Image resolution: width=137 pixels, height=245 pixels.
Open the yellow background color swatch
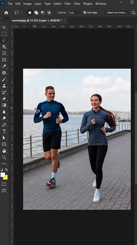(x=6, y=178)
